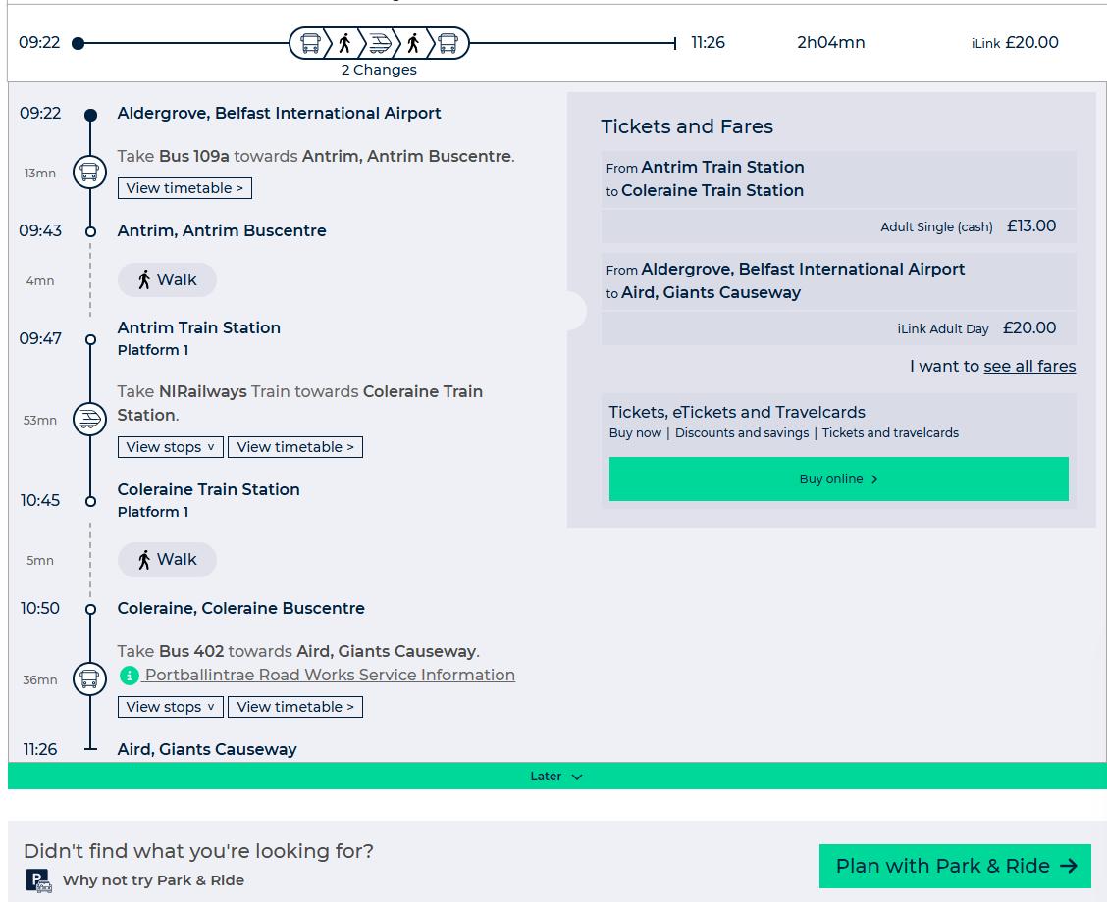Click the arrow icon on Park & Ride button
The width and height of the screenshot is (1107, 902).
click(x=1069, y=866)
